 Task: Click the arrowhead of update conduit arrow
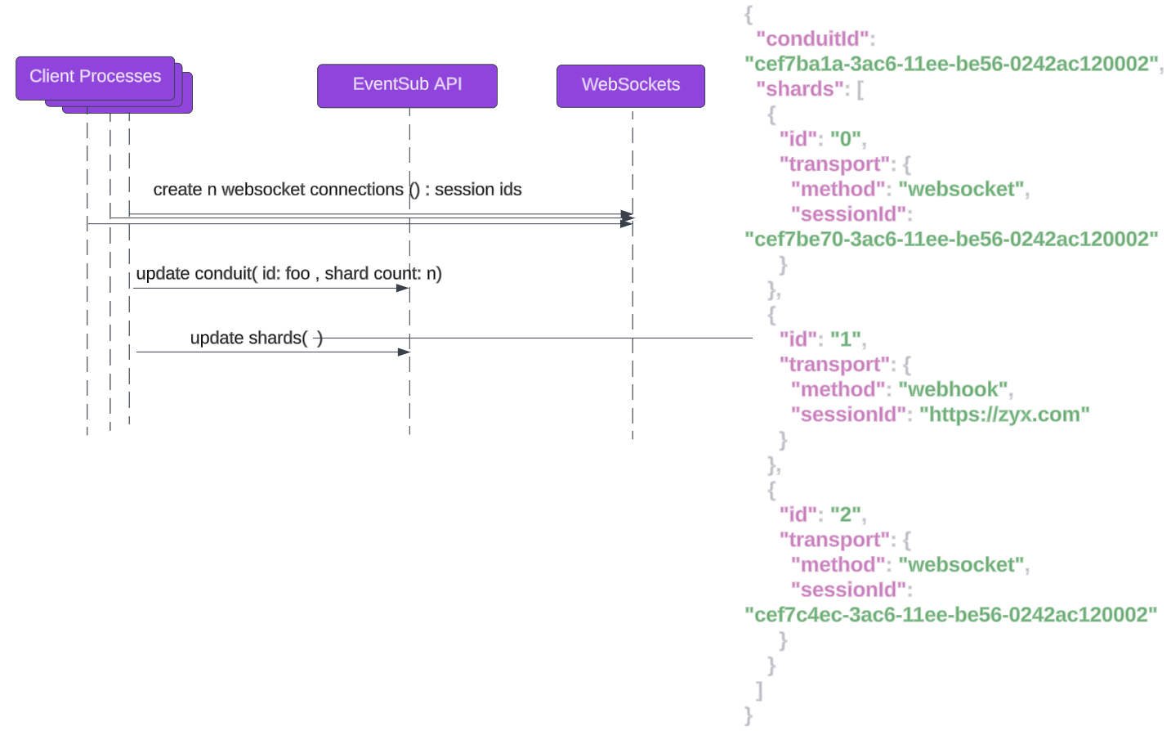pyautogui.click(x=402, y=288)
